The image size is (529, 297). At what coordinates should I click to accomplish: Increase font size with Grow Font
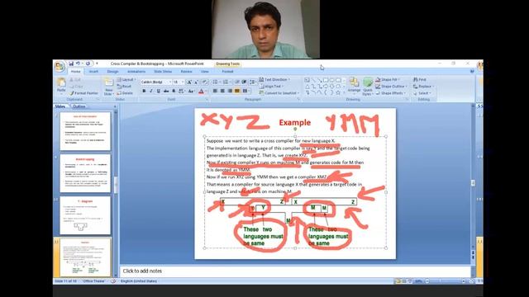coord(189,82)
